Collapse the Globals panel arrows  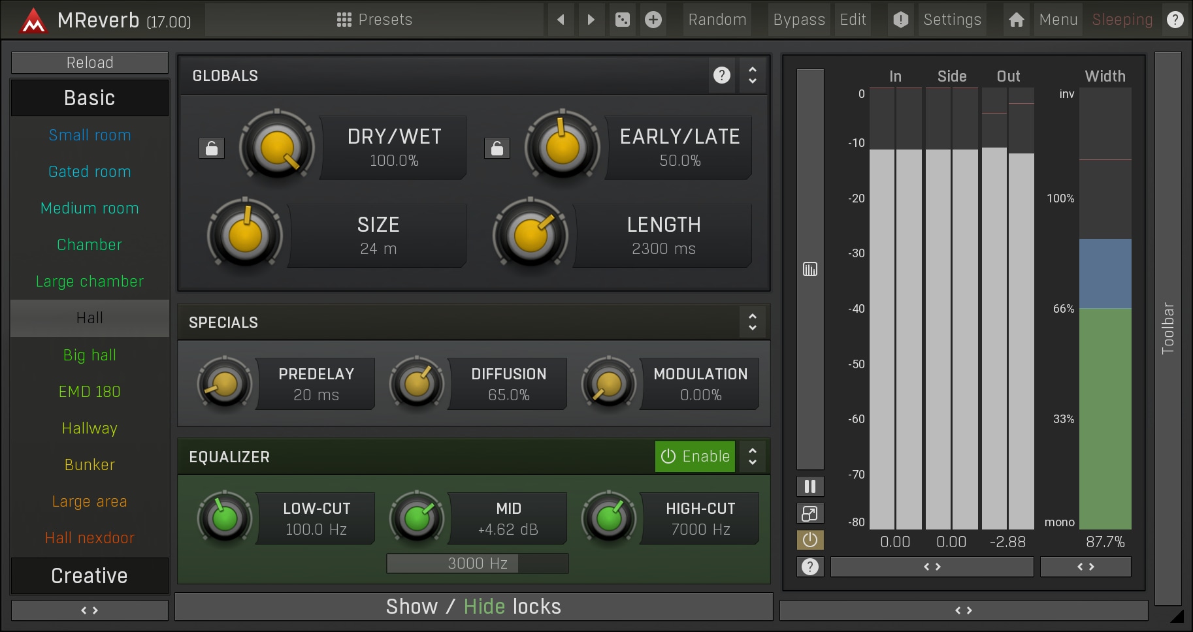[753, 76]
